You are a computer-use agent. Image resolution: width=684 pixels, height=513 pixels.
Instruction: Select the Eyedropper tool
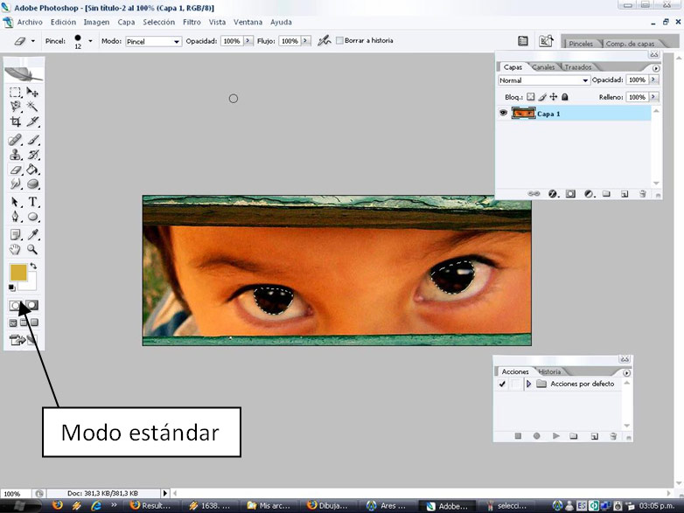(32, 235)
